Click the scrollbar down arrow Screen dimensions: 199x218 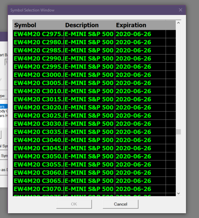click(x=178, y=193)
